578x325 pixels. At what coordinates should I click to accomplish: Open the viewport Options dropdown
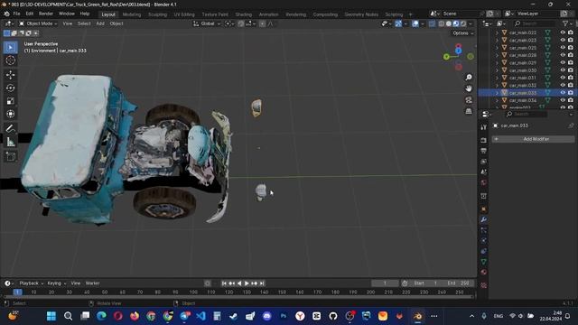[462, 33]
